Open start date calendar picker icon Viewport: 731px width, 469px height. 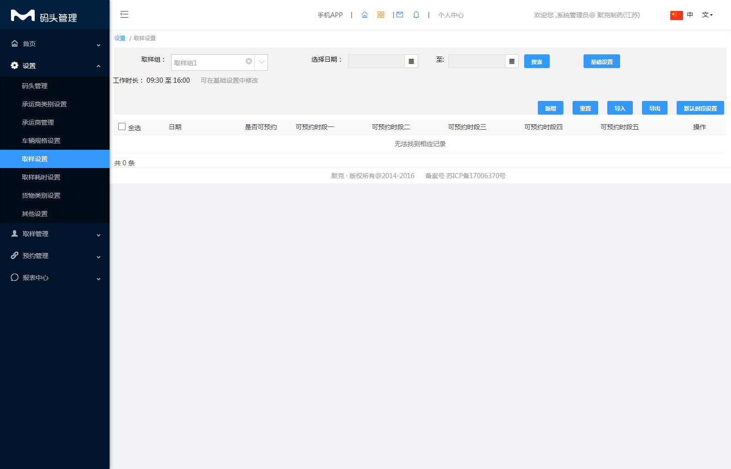[411, 61]
